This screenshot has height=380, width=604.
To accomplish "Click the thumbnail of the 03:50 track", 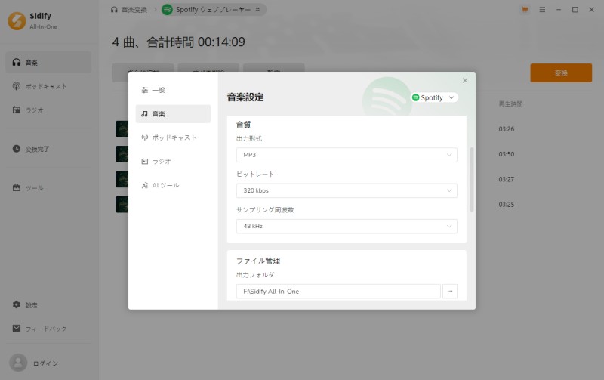I will pos(122,154).
